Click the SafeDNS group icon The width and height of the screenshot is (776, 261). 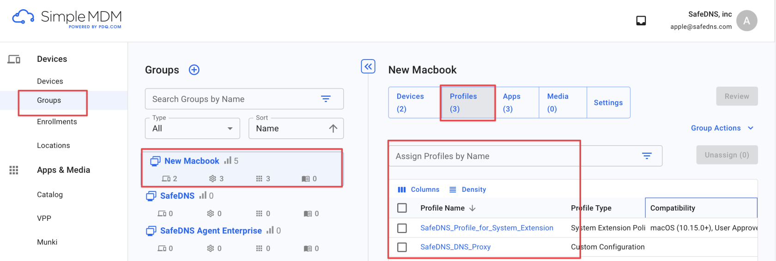151,196
